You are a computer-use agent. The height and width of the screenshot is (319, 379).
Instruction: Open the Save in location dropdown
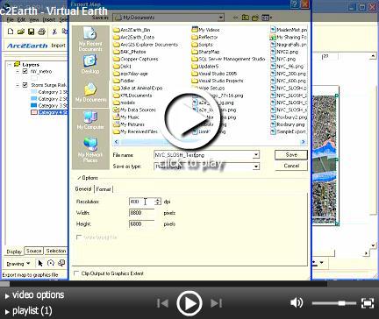[x=220, y=18]
